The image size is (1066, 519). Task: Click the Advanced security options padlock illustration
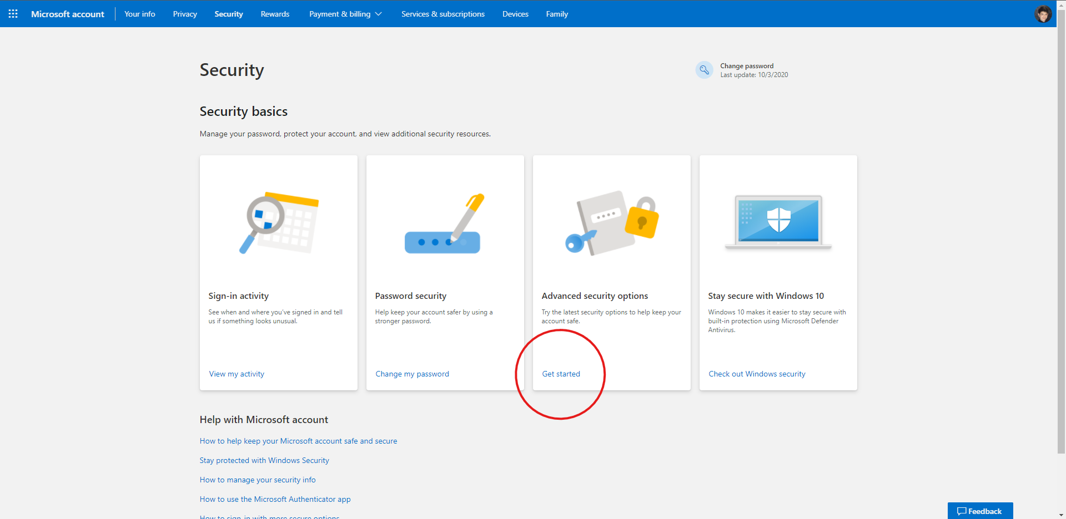click(x=612, y=223)
